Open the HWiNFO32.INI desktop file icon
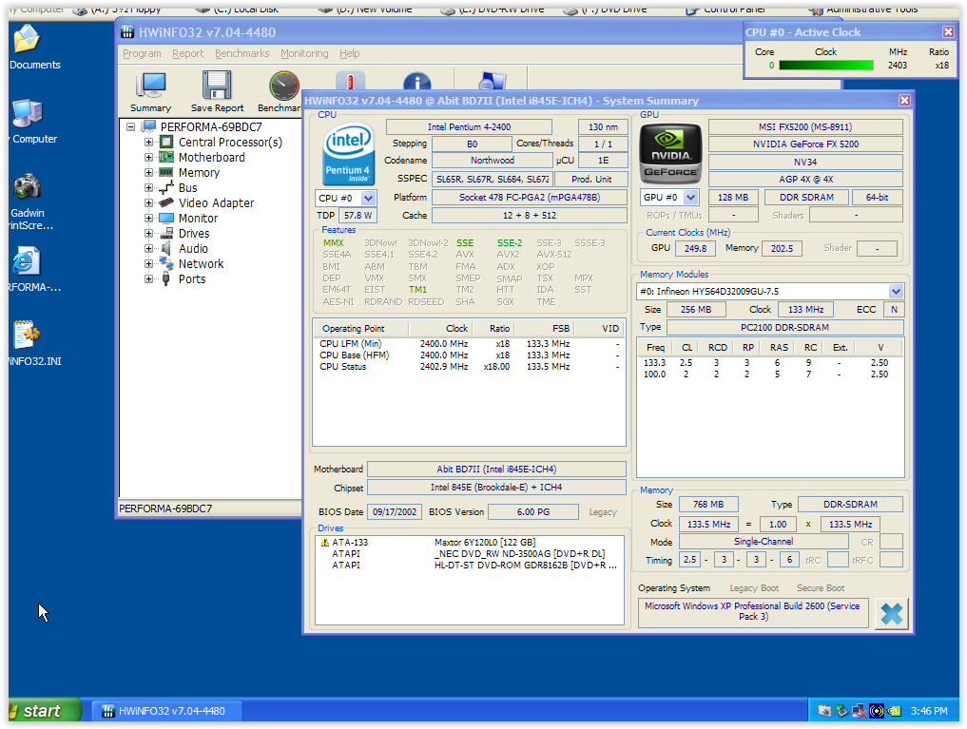This screenshot has height=729, width=967. click(27, 336)
